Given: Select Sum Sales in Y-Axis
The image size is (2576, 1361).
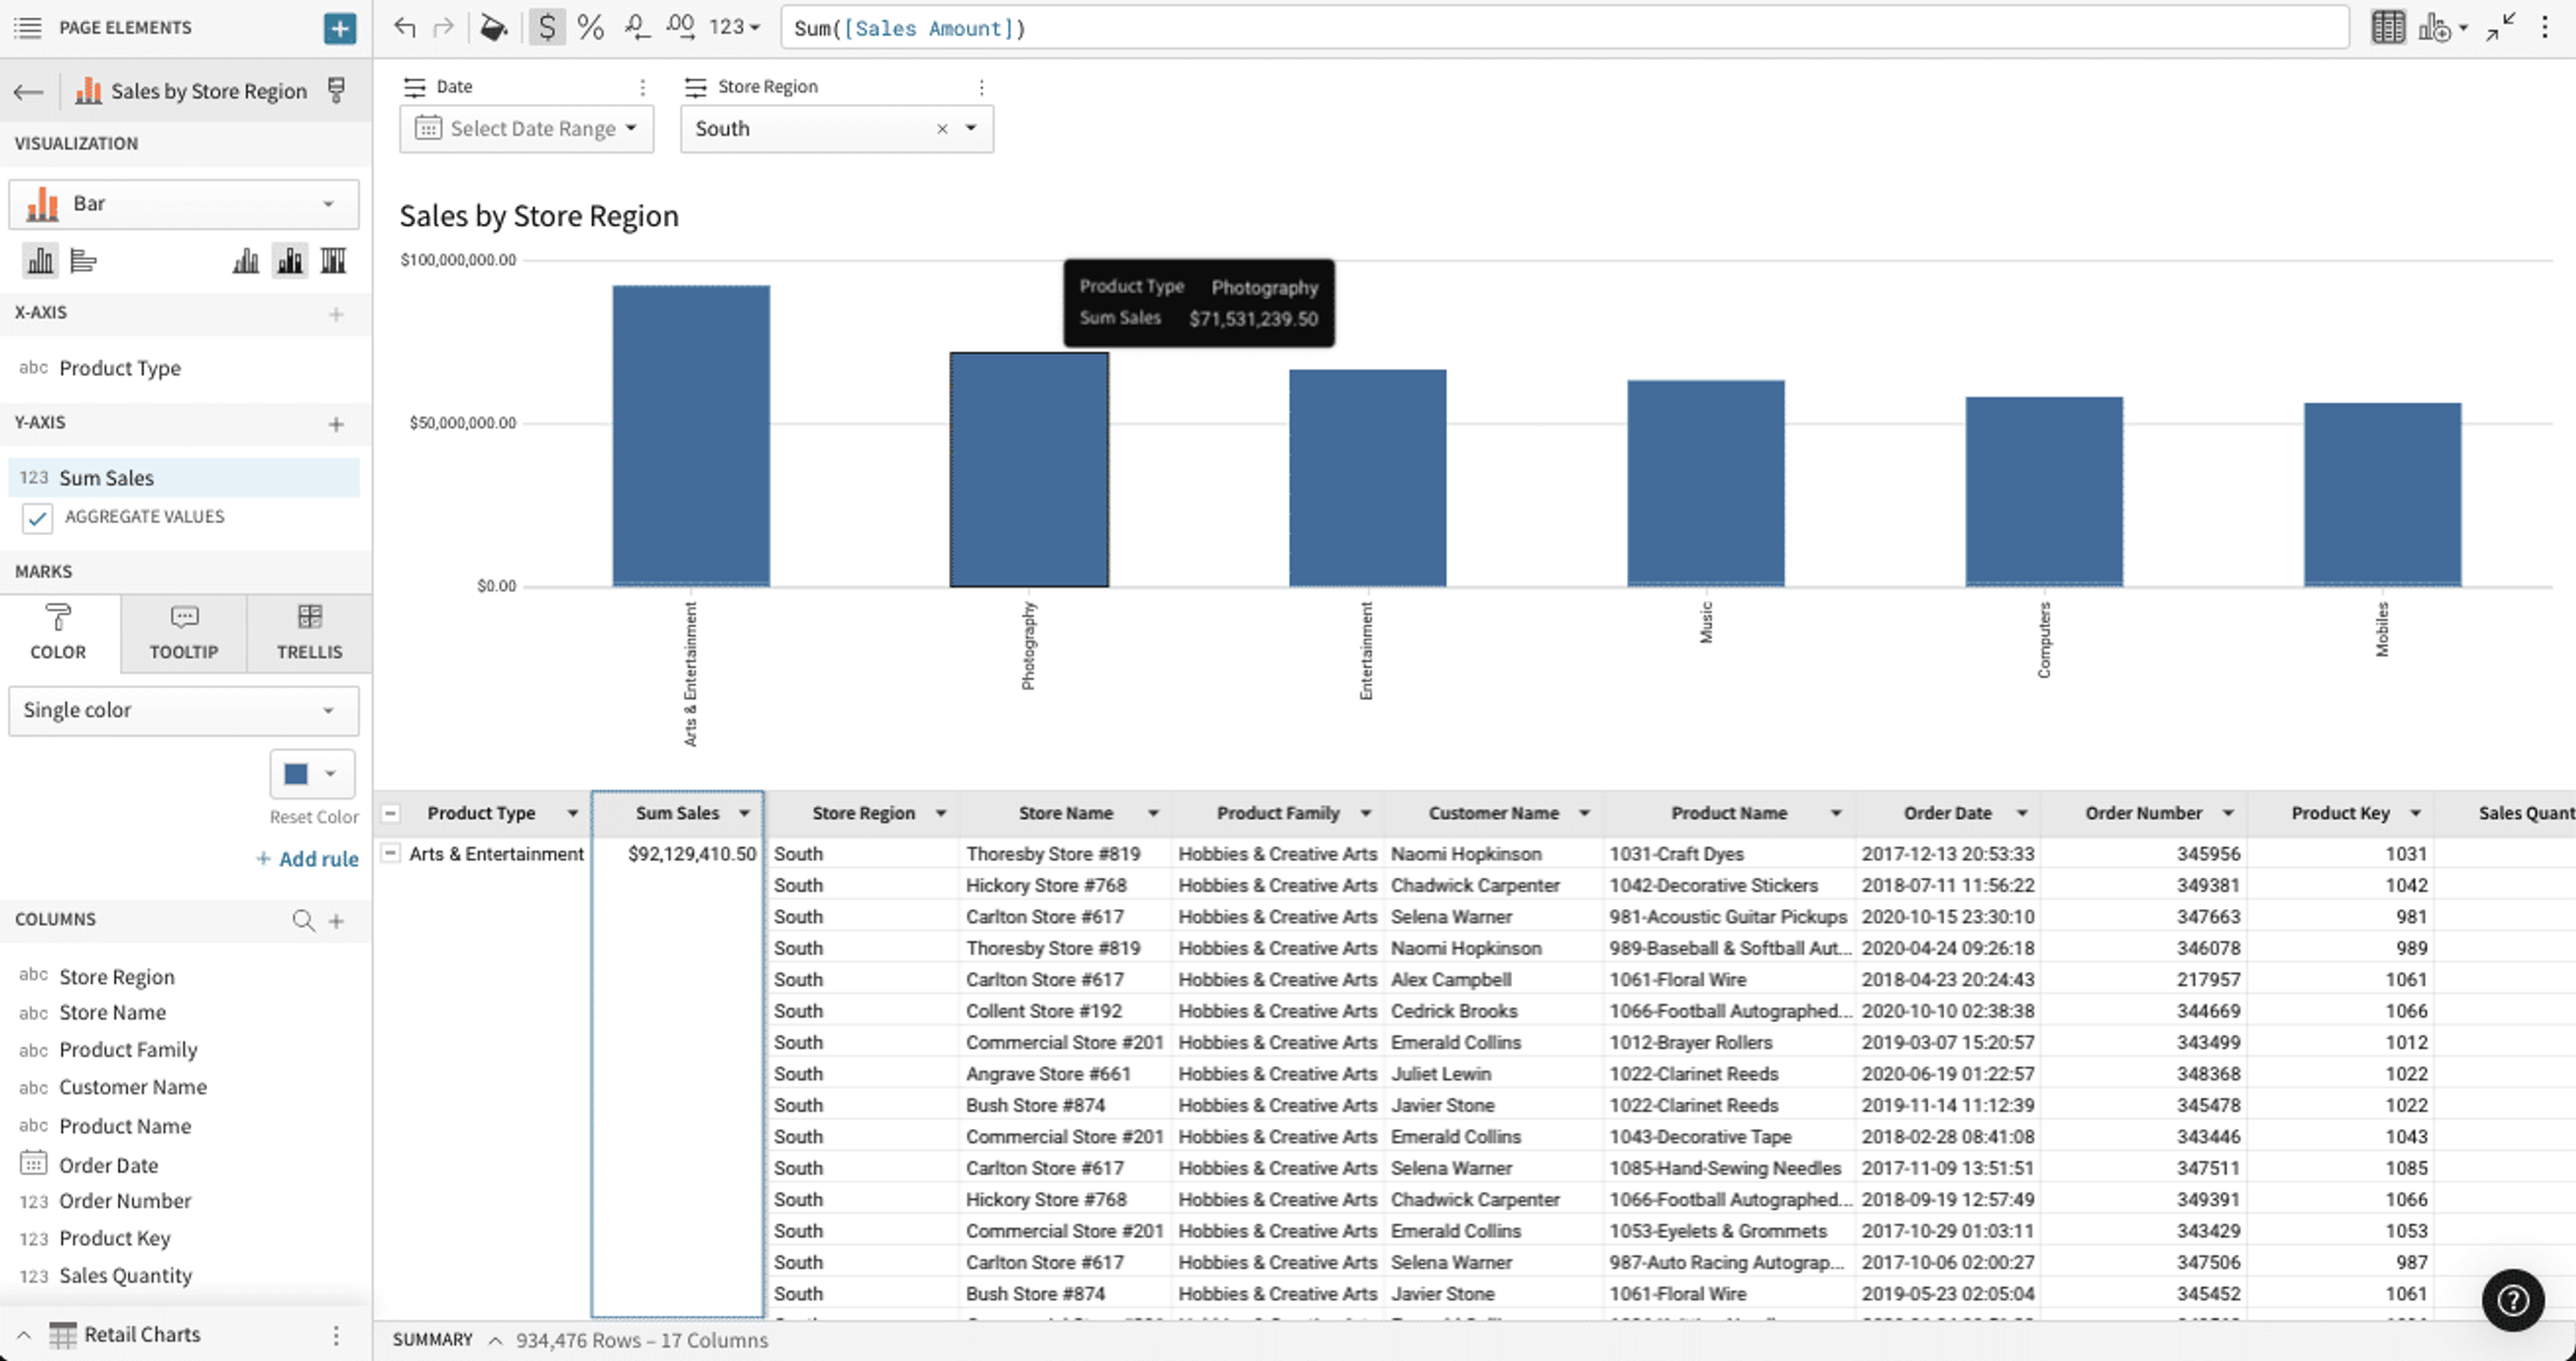Looking at the screenshot, I should coord(184,477).
